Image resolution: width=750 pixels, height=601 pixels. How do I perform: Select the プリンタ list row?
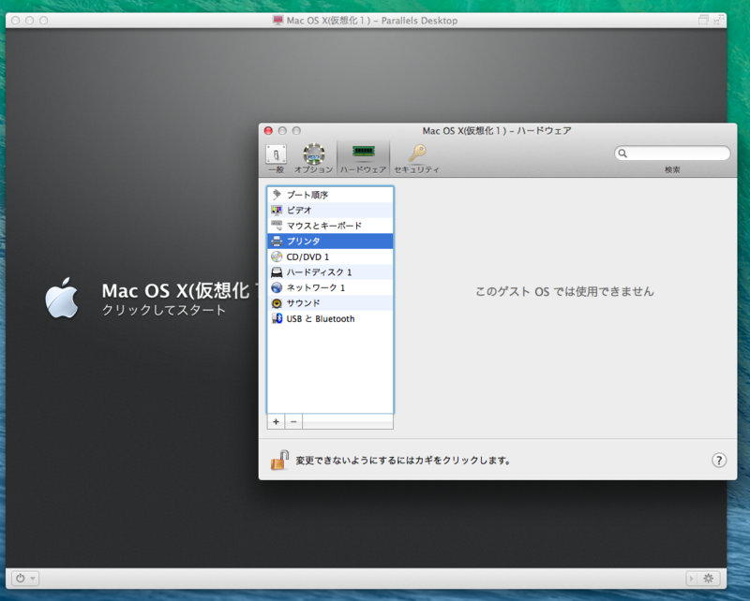pos(330,241)
